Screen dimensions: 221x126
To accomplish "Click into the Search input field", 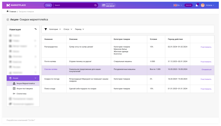I will coord(73,5).
